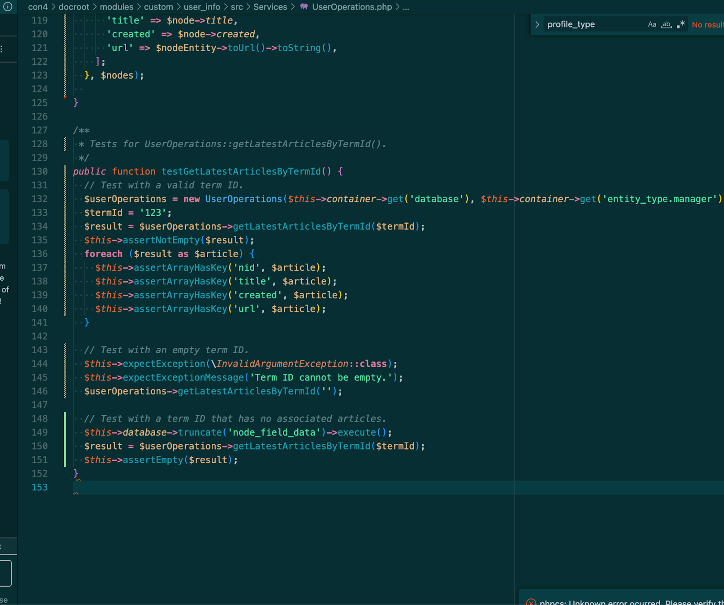The height and width of the screenshot is (605, 724).
Task: Click toUrl() call on line 121
Action: [247, 48]
